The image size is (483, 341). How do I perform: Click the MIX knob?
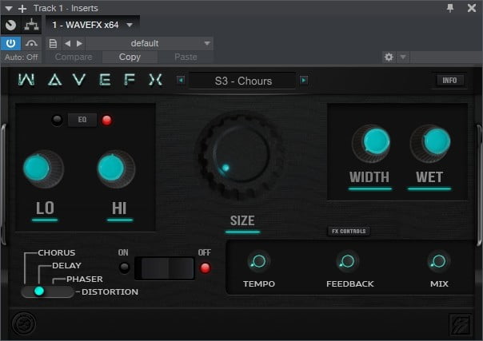coord(438,262)
